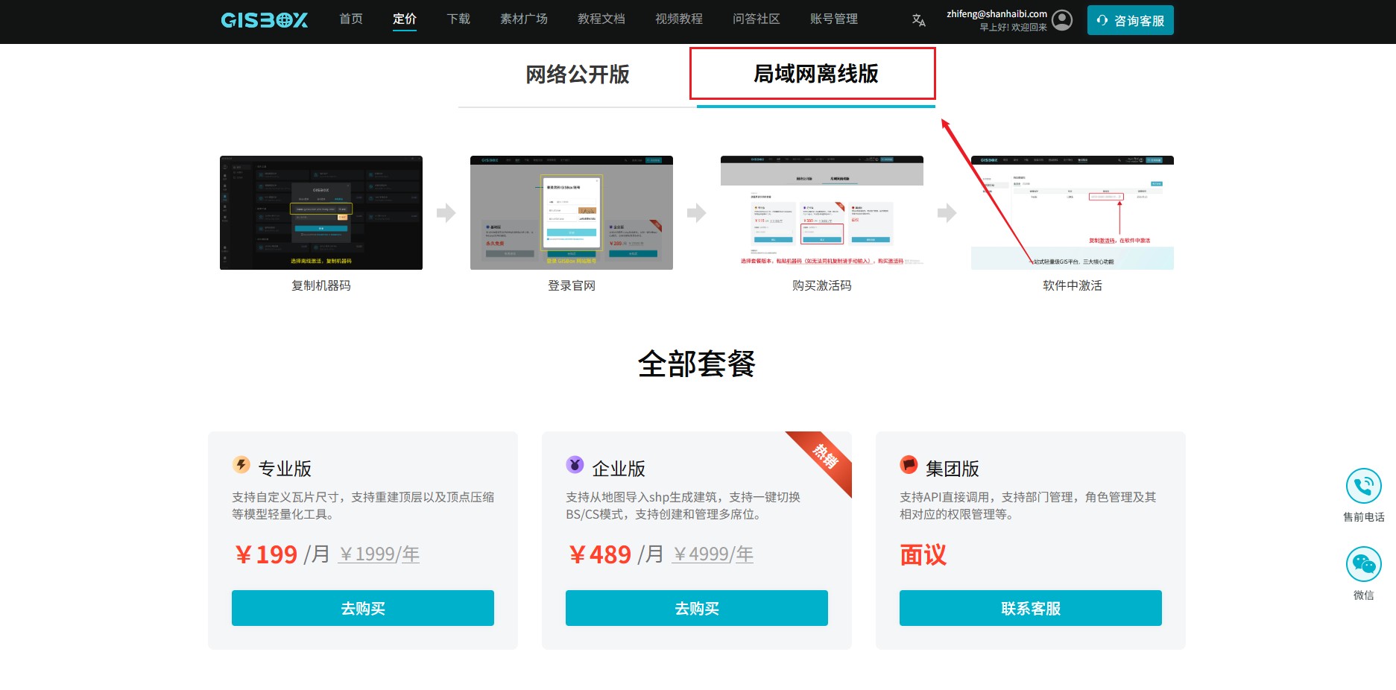Select the 局域网离线版 tab

816,74
